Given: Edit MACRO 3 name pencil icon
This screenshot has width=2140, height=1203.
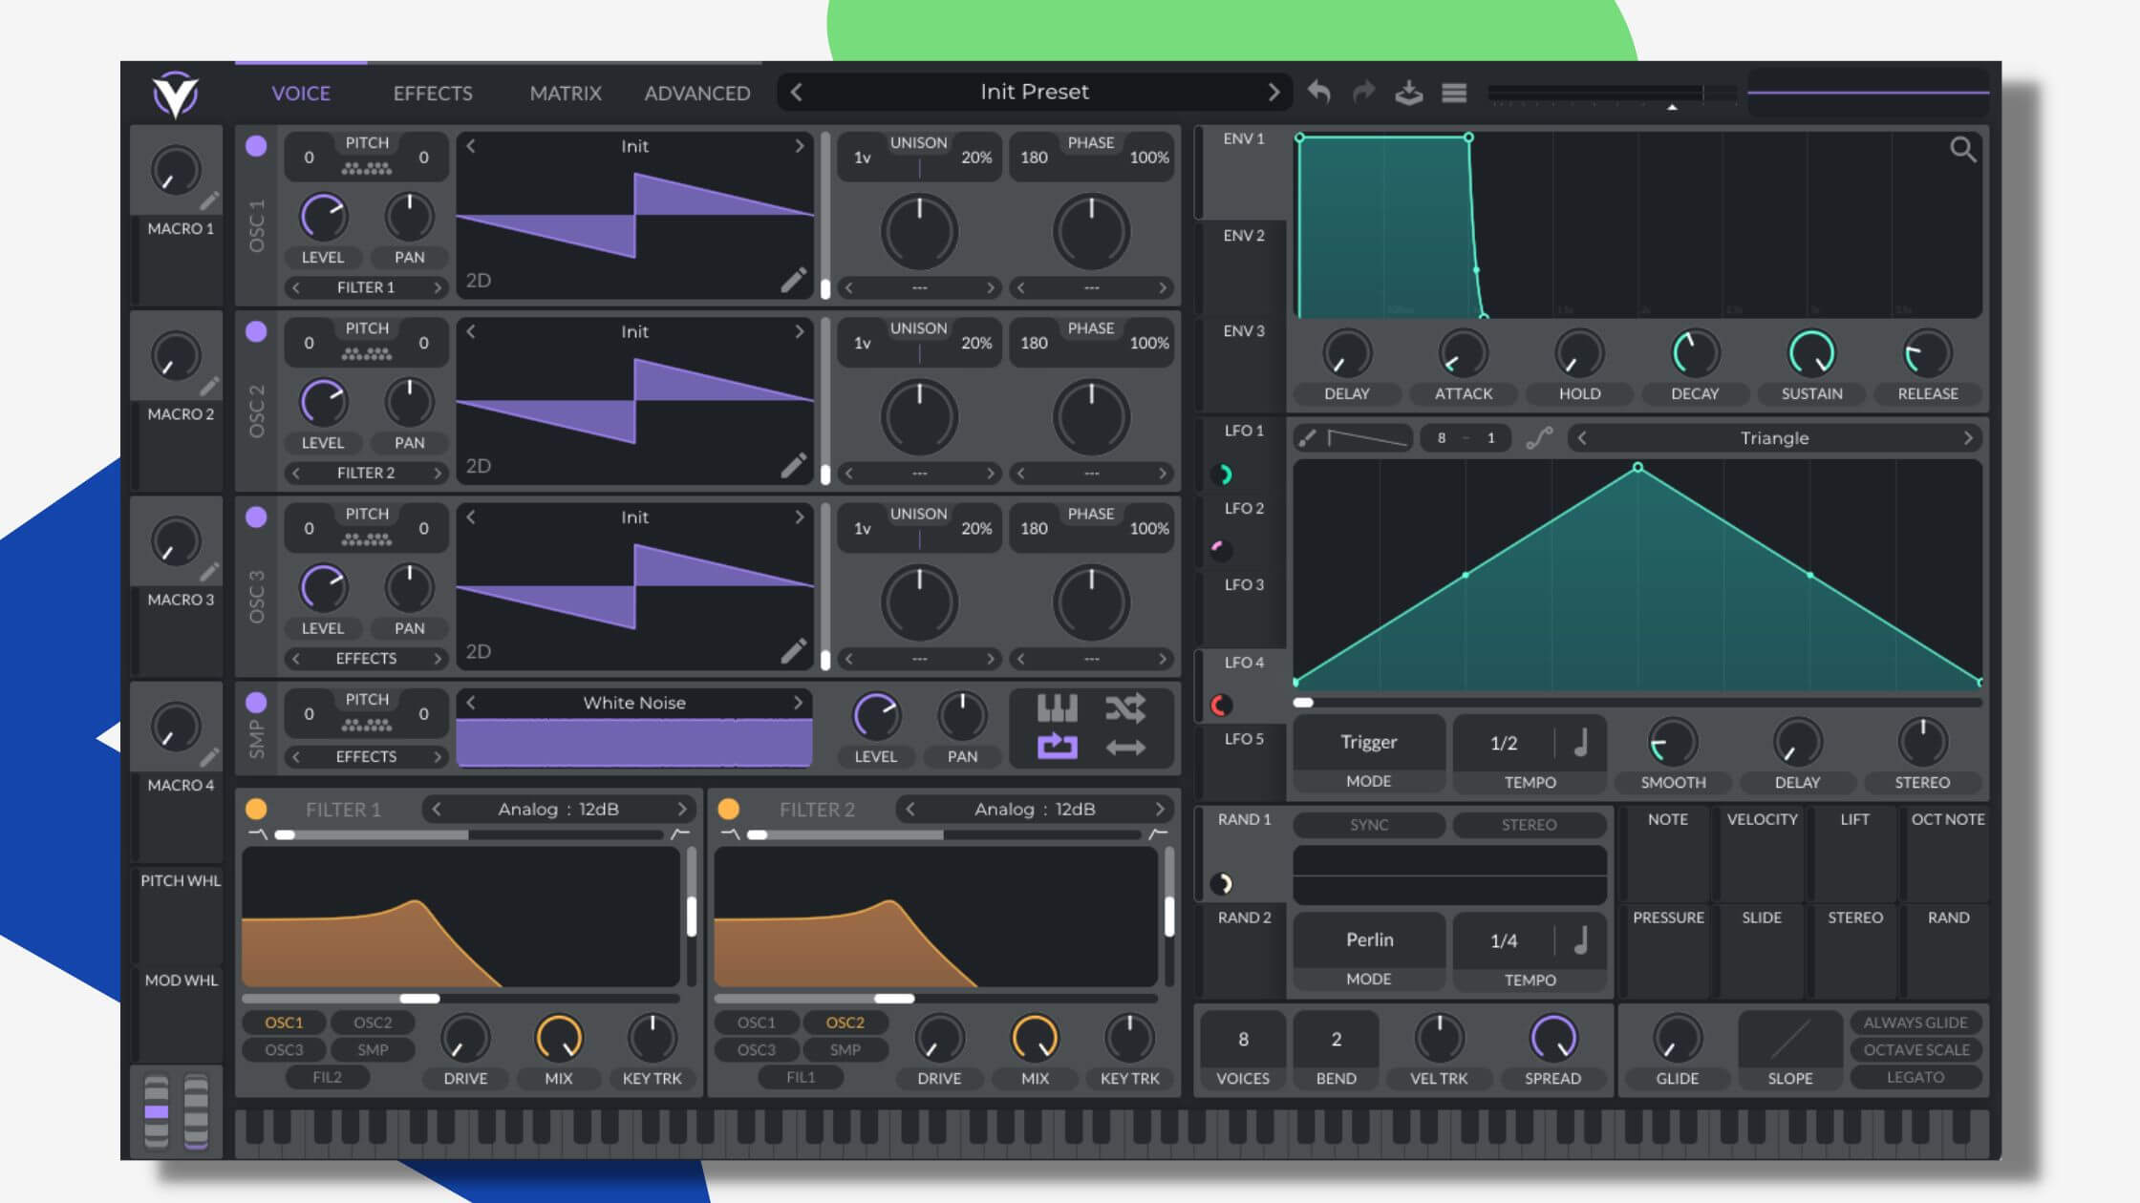Looking at the screenshot, I should click(209, 571).
